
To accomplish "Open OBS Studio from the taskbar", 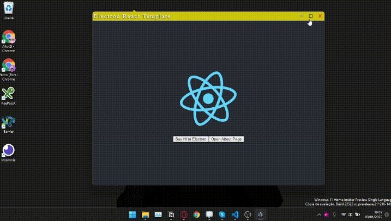I will [248, 214].
